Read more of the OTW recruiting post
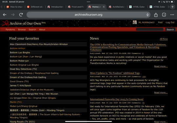 coord(161,66)
